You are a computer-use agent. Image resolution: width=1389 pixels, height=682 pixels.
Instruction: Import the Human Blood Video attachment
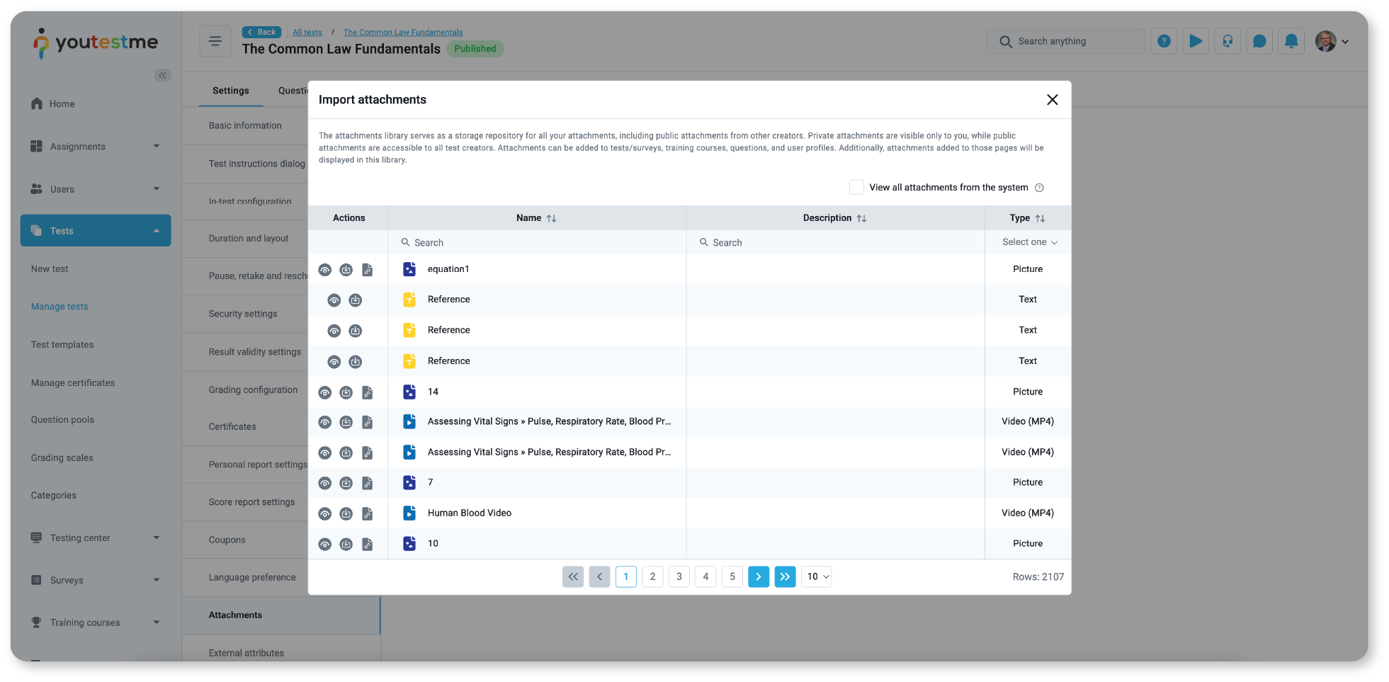(x=346, y=513)
